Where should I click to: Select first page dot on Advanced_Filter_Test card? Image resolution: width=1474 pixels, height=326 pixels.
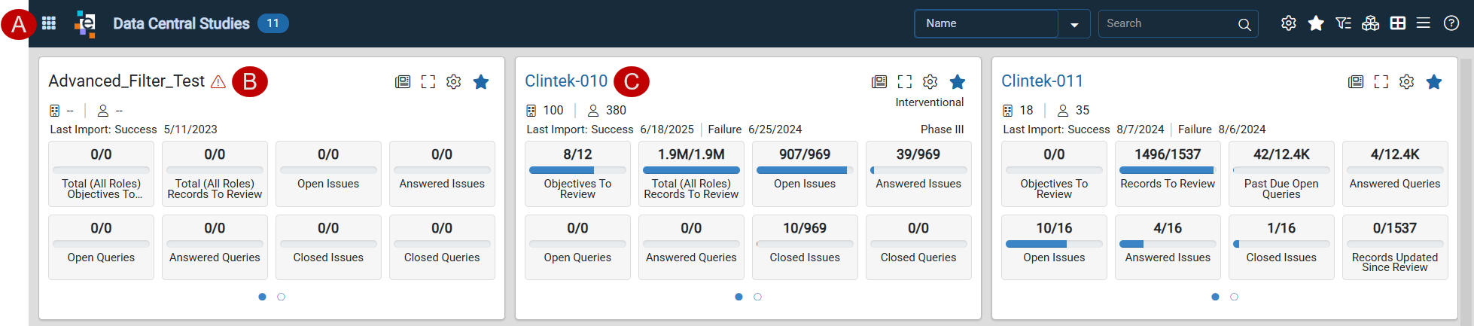(262, 297)
